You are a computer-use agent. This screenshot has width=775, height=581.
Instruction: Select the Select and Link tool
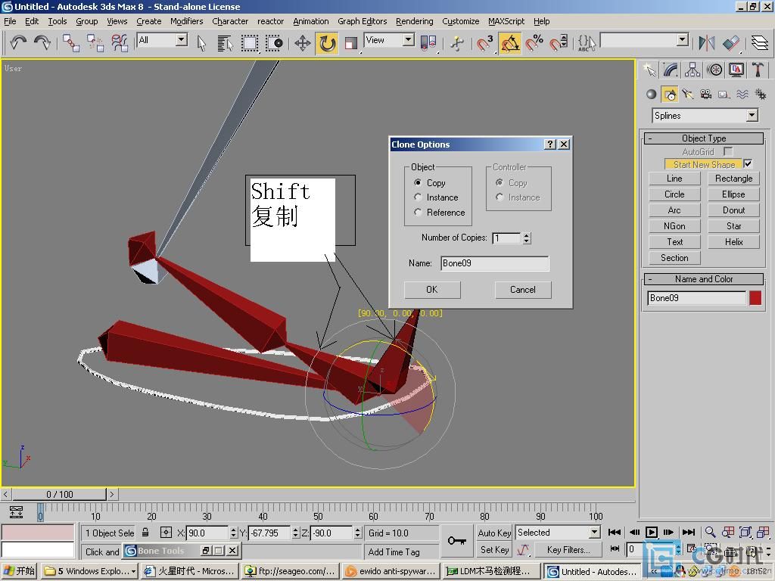(71, 43)
